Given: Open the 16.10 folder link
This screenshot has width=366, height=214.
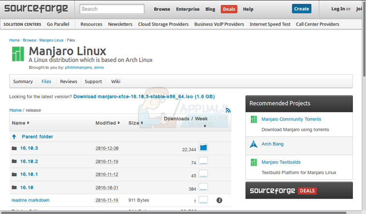Looking at the screenshot, I should pos(27,187).
